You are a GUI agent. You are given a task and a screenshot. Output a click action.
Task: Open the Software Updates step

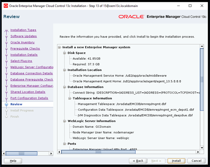pyautogui.click(x=23, y=36)
